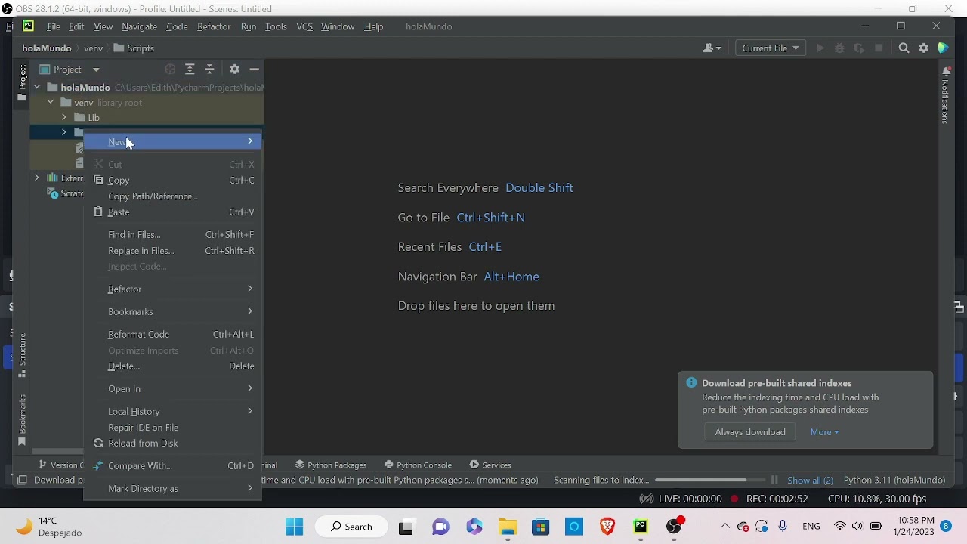The height and width of the screenshot is (544, 967).
Task: Click the Run button next to Current File
Action: pyautogui.click(x=820, y=48)
